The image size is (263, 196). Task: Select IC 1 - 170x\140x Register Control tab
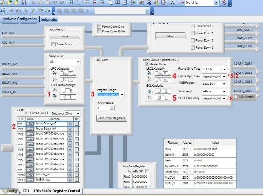point(52,191)
